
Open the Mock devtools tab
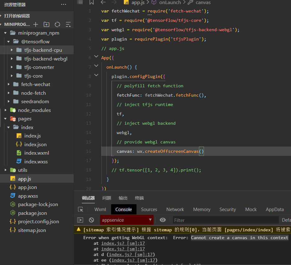251,210
